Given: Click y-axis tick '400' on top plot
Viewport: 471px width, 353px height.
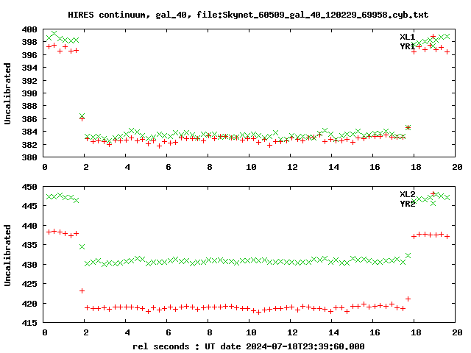Looking at the screenshot, I should pos(29,29).
